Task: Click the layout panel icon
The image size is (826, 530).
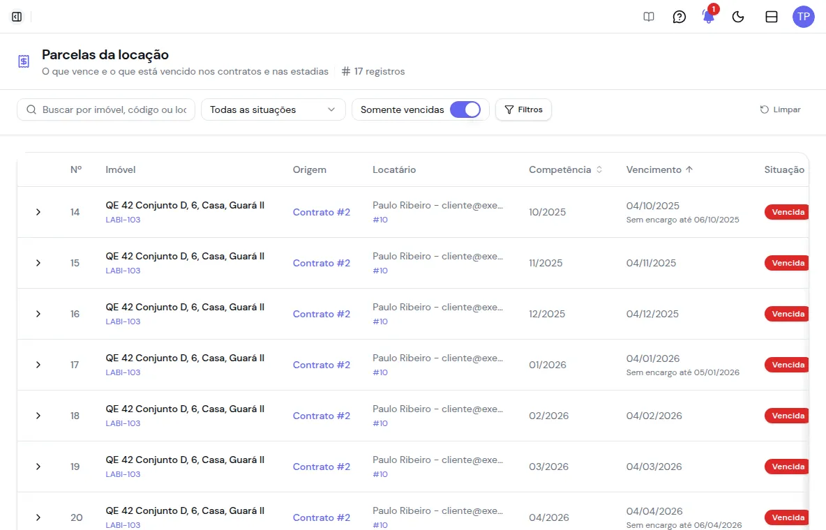Action: tap(771, 17)
